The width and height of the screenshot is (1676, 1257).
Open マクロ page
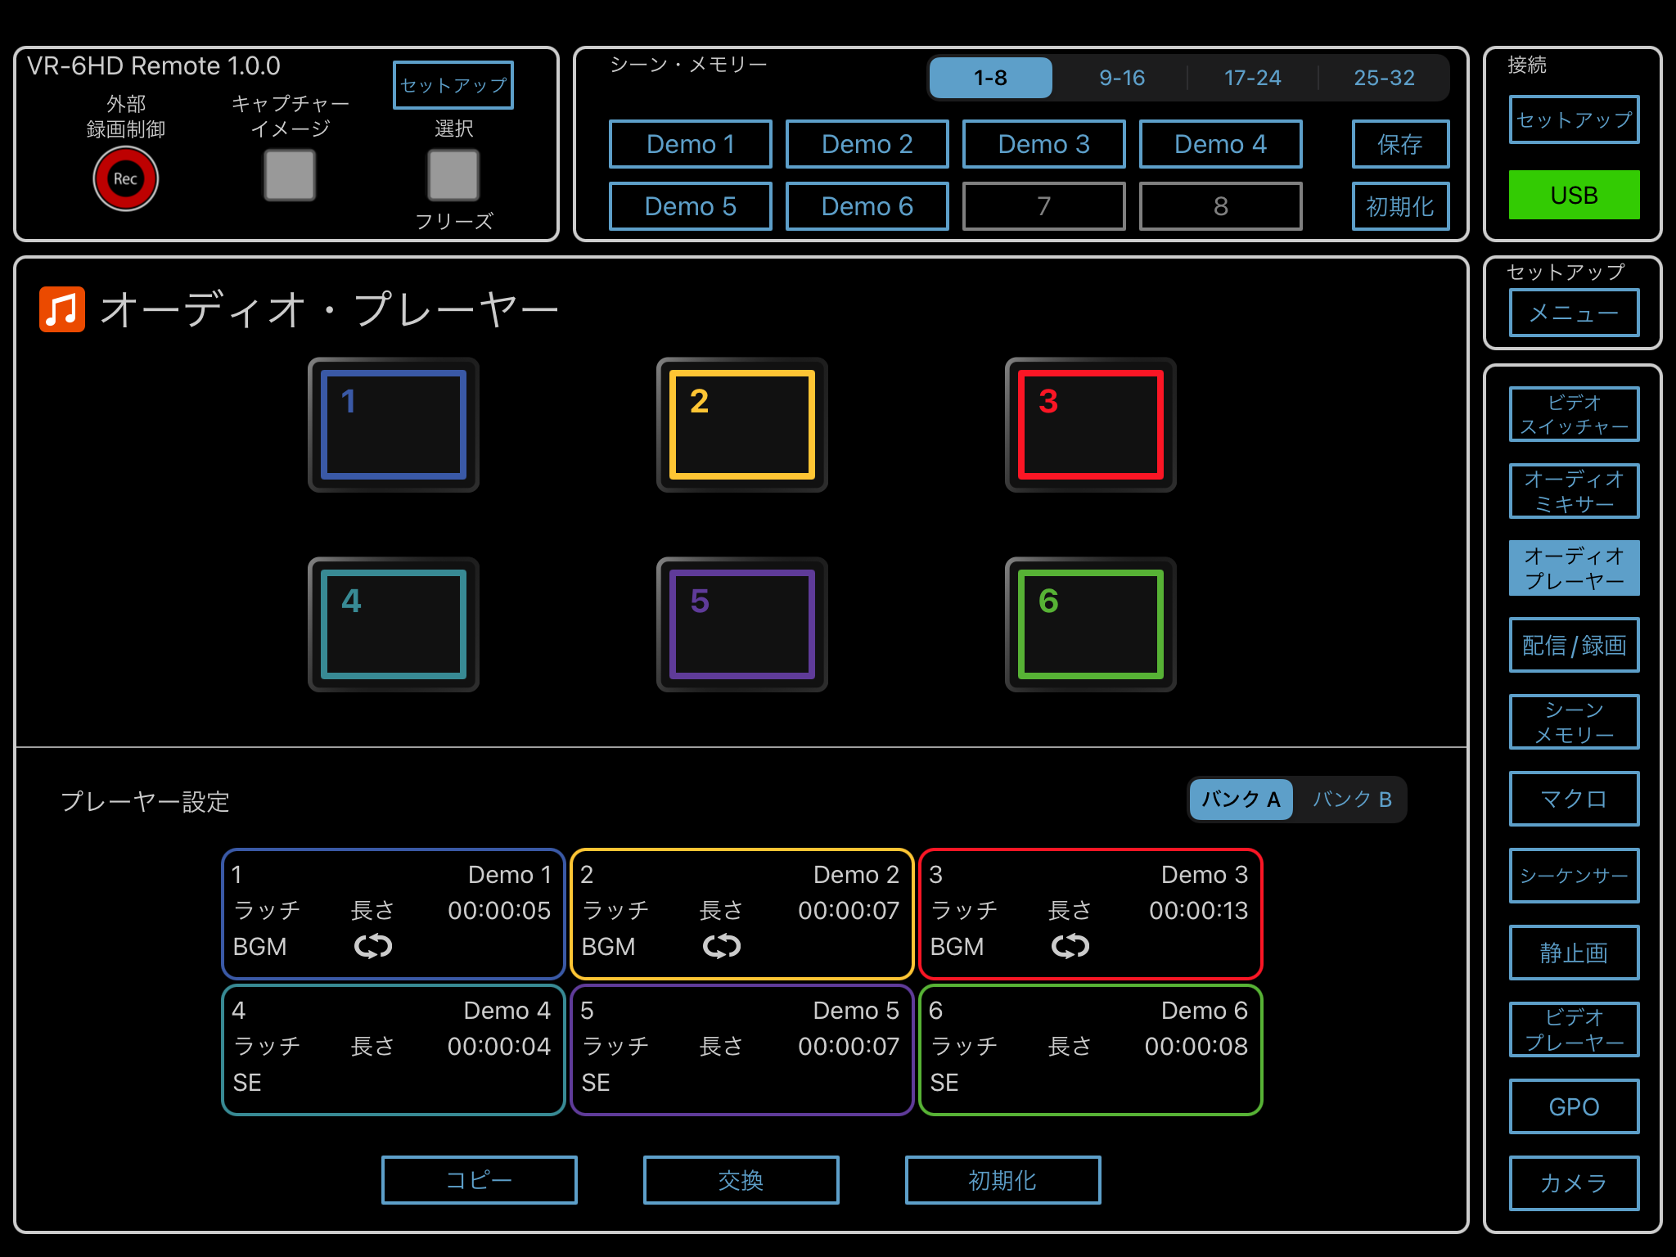pos(1574,799)
